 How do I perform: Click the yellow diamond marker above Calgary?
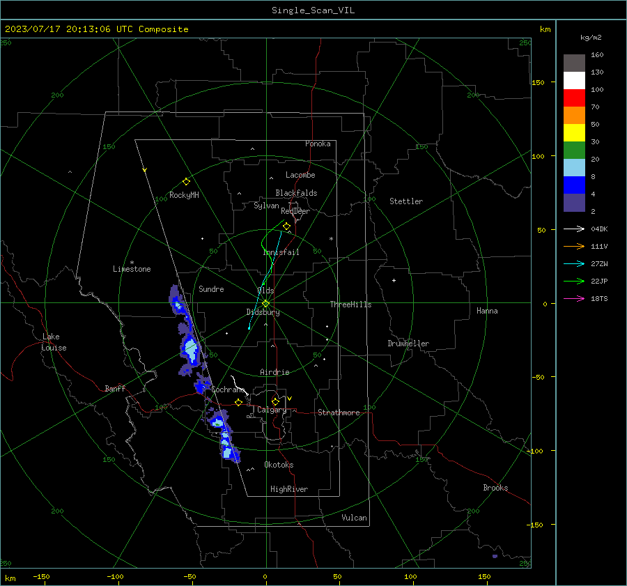pyautogui.click(x=275, y=401)
